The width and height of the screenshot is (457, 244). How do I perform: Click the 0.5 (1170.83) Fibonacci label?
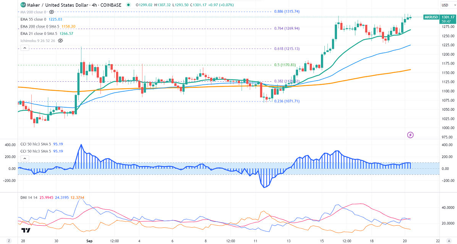[x=285, y=65]
